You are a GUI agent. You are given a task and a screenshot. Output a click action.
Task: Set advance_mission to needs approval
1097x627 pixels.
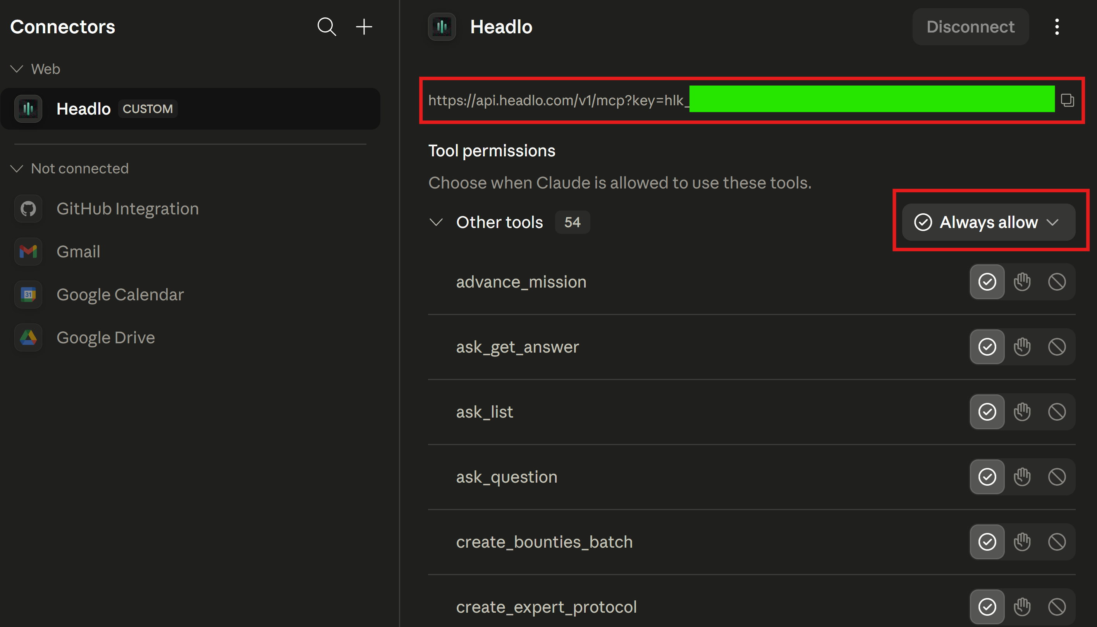click(1022, 282)
